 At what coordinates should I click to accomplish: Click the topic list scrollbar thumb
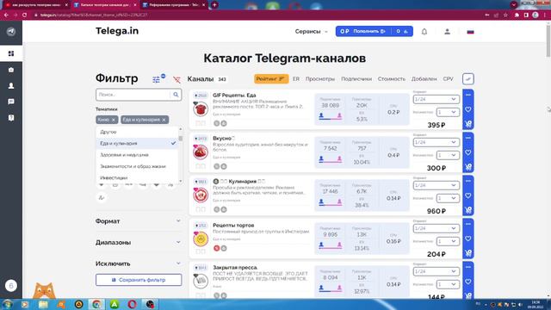point(181,138)
